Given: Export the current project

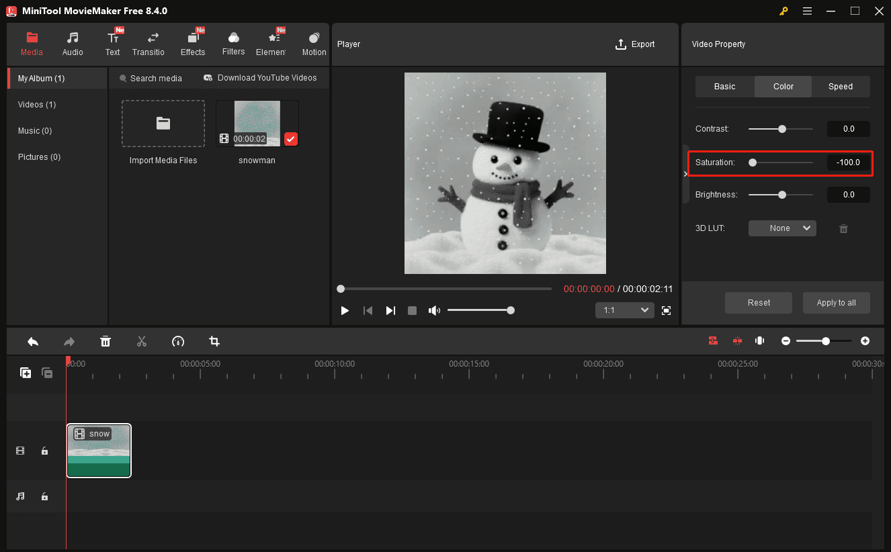Looking at the screenshot, I should pos(635,44).
